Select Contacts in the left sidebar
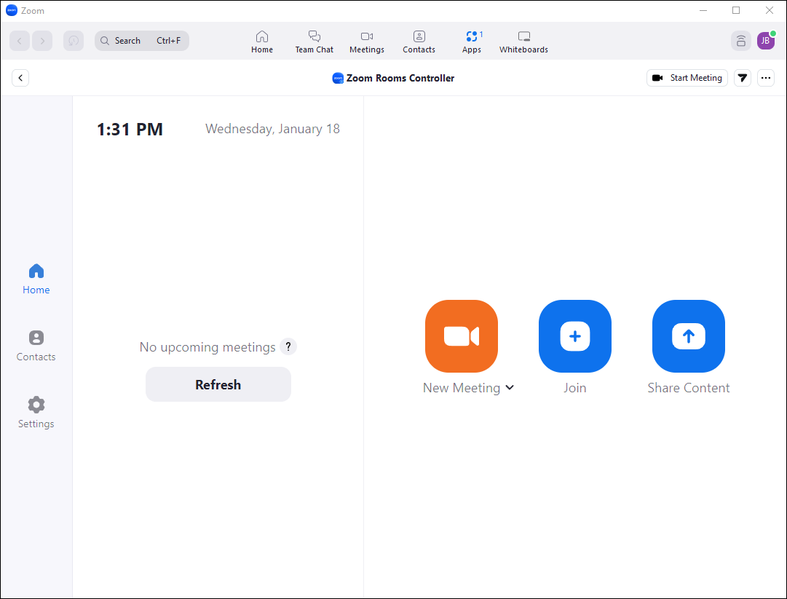This screenshot has height=599, width=787. coord(36,346)
